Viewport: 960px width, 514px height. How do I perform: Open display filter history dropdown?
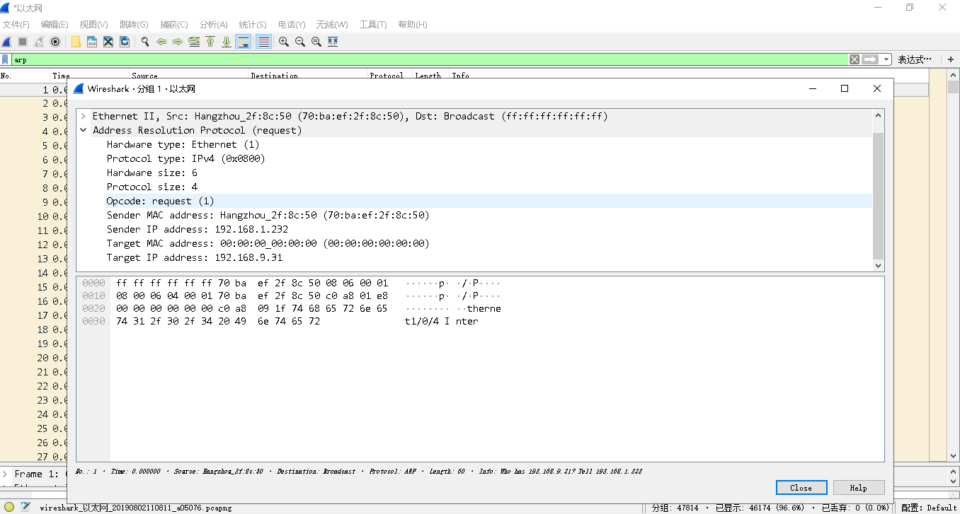click(886, 59)
